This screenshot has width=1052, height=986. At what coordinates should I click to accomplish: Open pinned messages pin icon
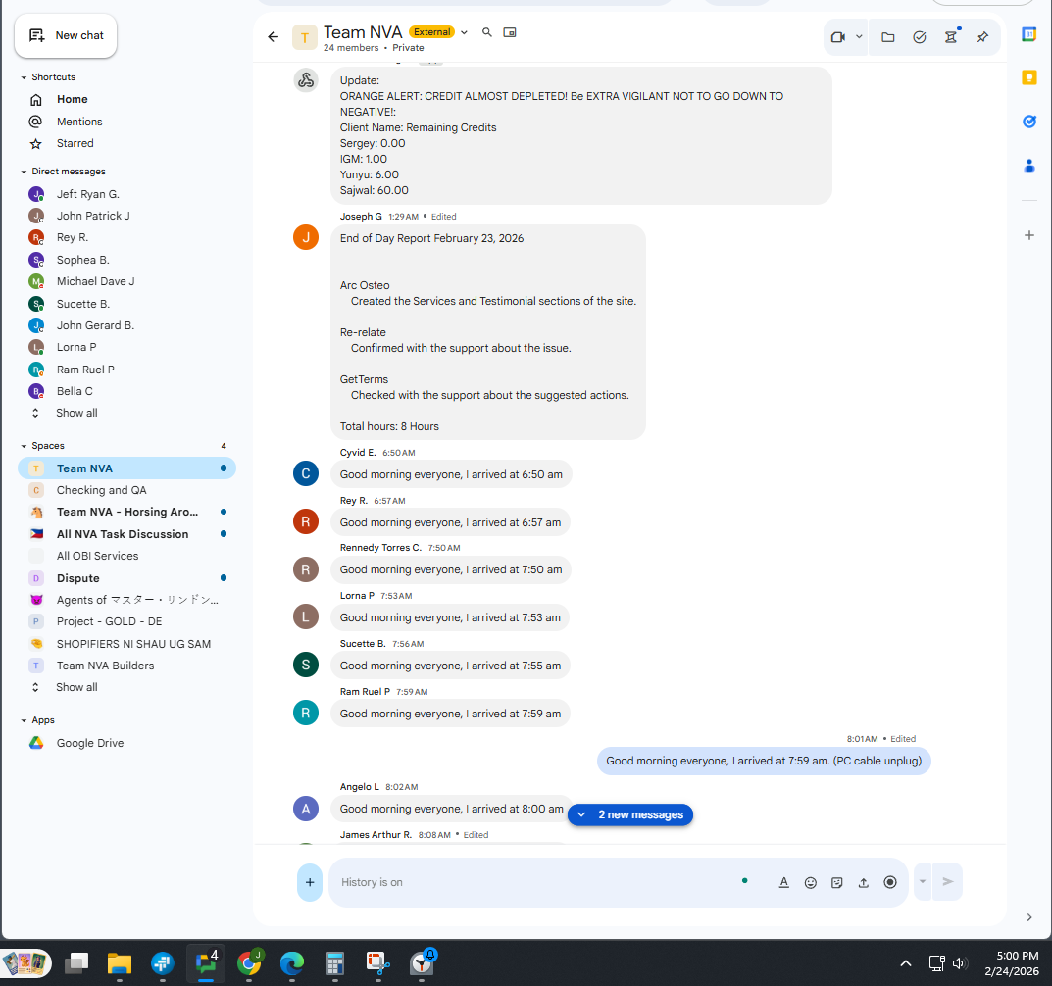tap(982, 37)
